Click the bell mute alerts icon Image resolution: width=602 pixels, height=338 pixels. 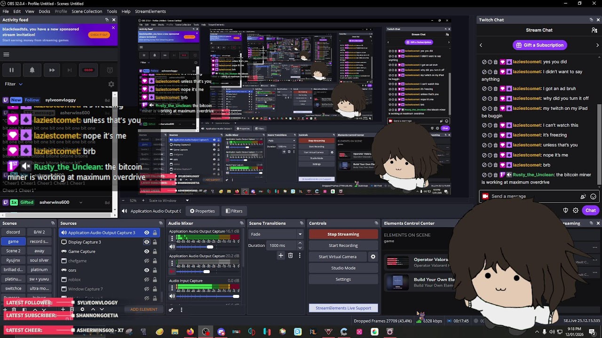(x=32, y=70)
